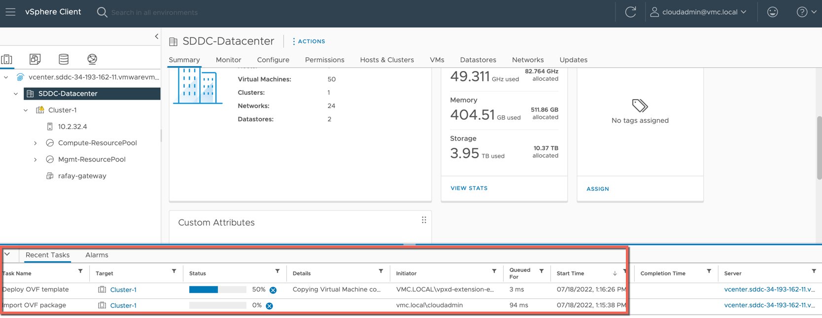This screenshot has width=822, height=318.
Task: Filter the Queued For column
Action: [x=542, y=272]
